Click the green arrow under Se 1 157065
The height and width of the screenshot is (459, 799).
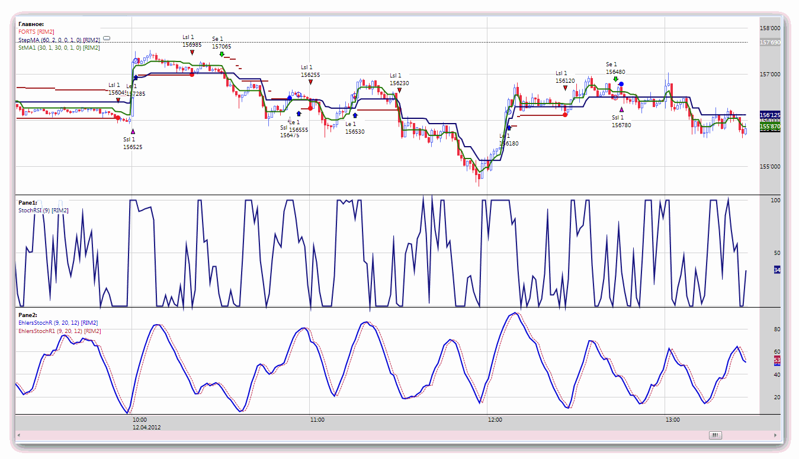point(222,54)
